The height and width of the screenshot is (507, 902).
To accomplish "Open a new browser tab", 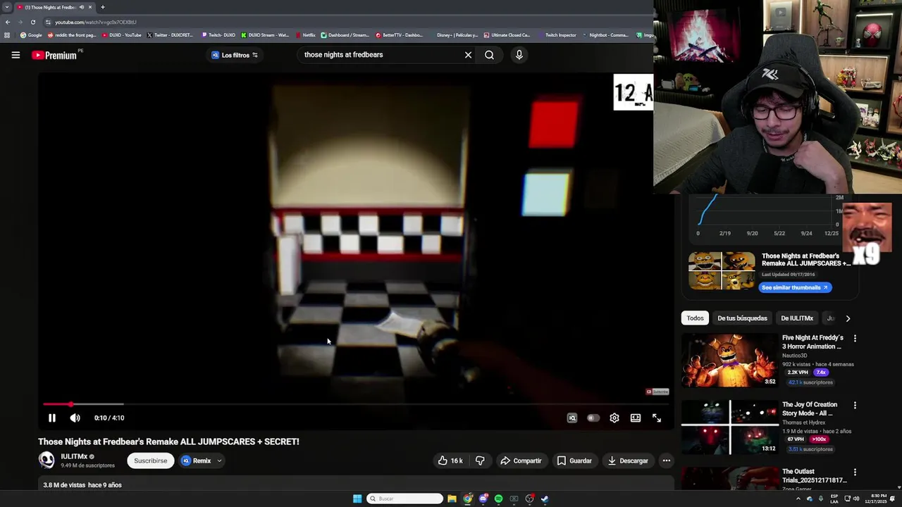I will point(102,7).
